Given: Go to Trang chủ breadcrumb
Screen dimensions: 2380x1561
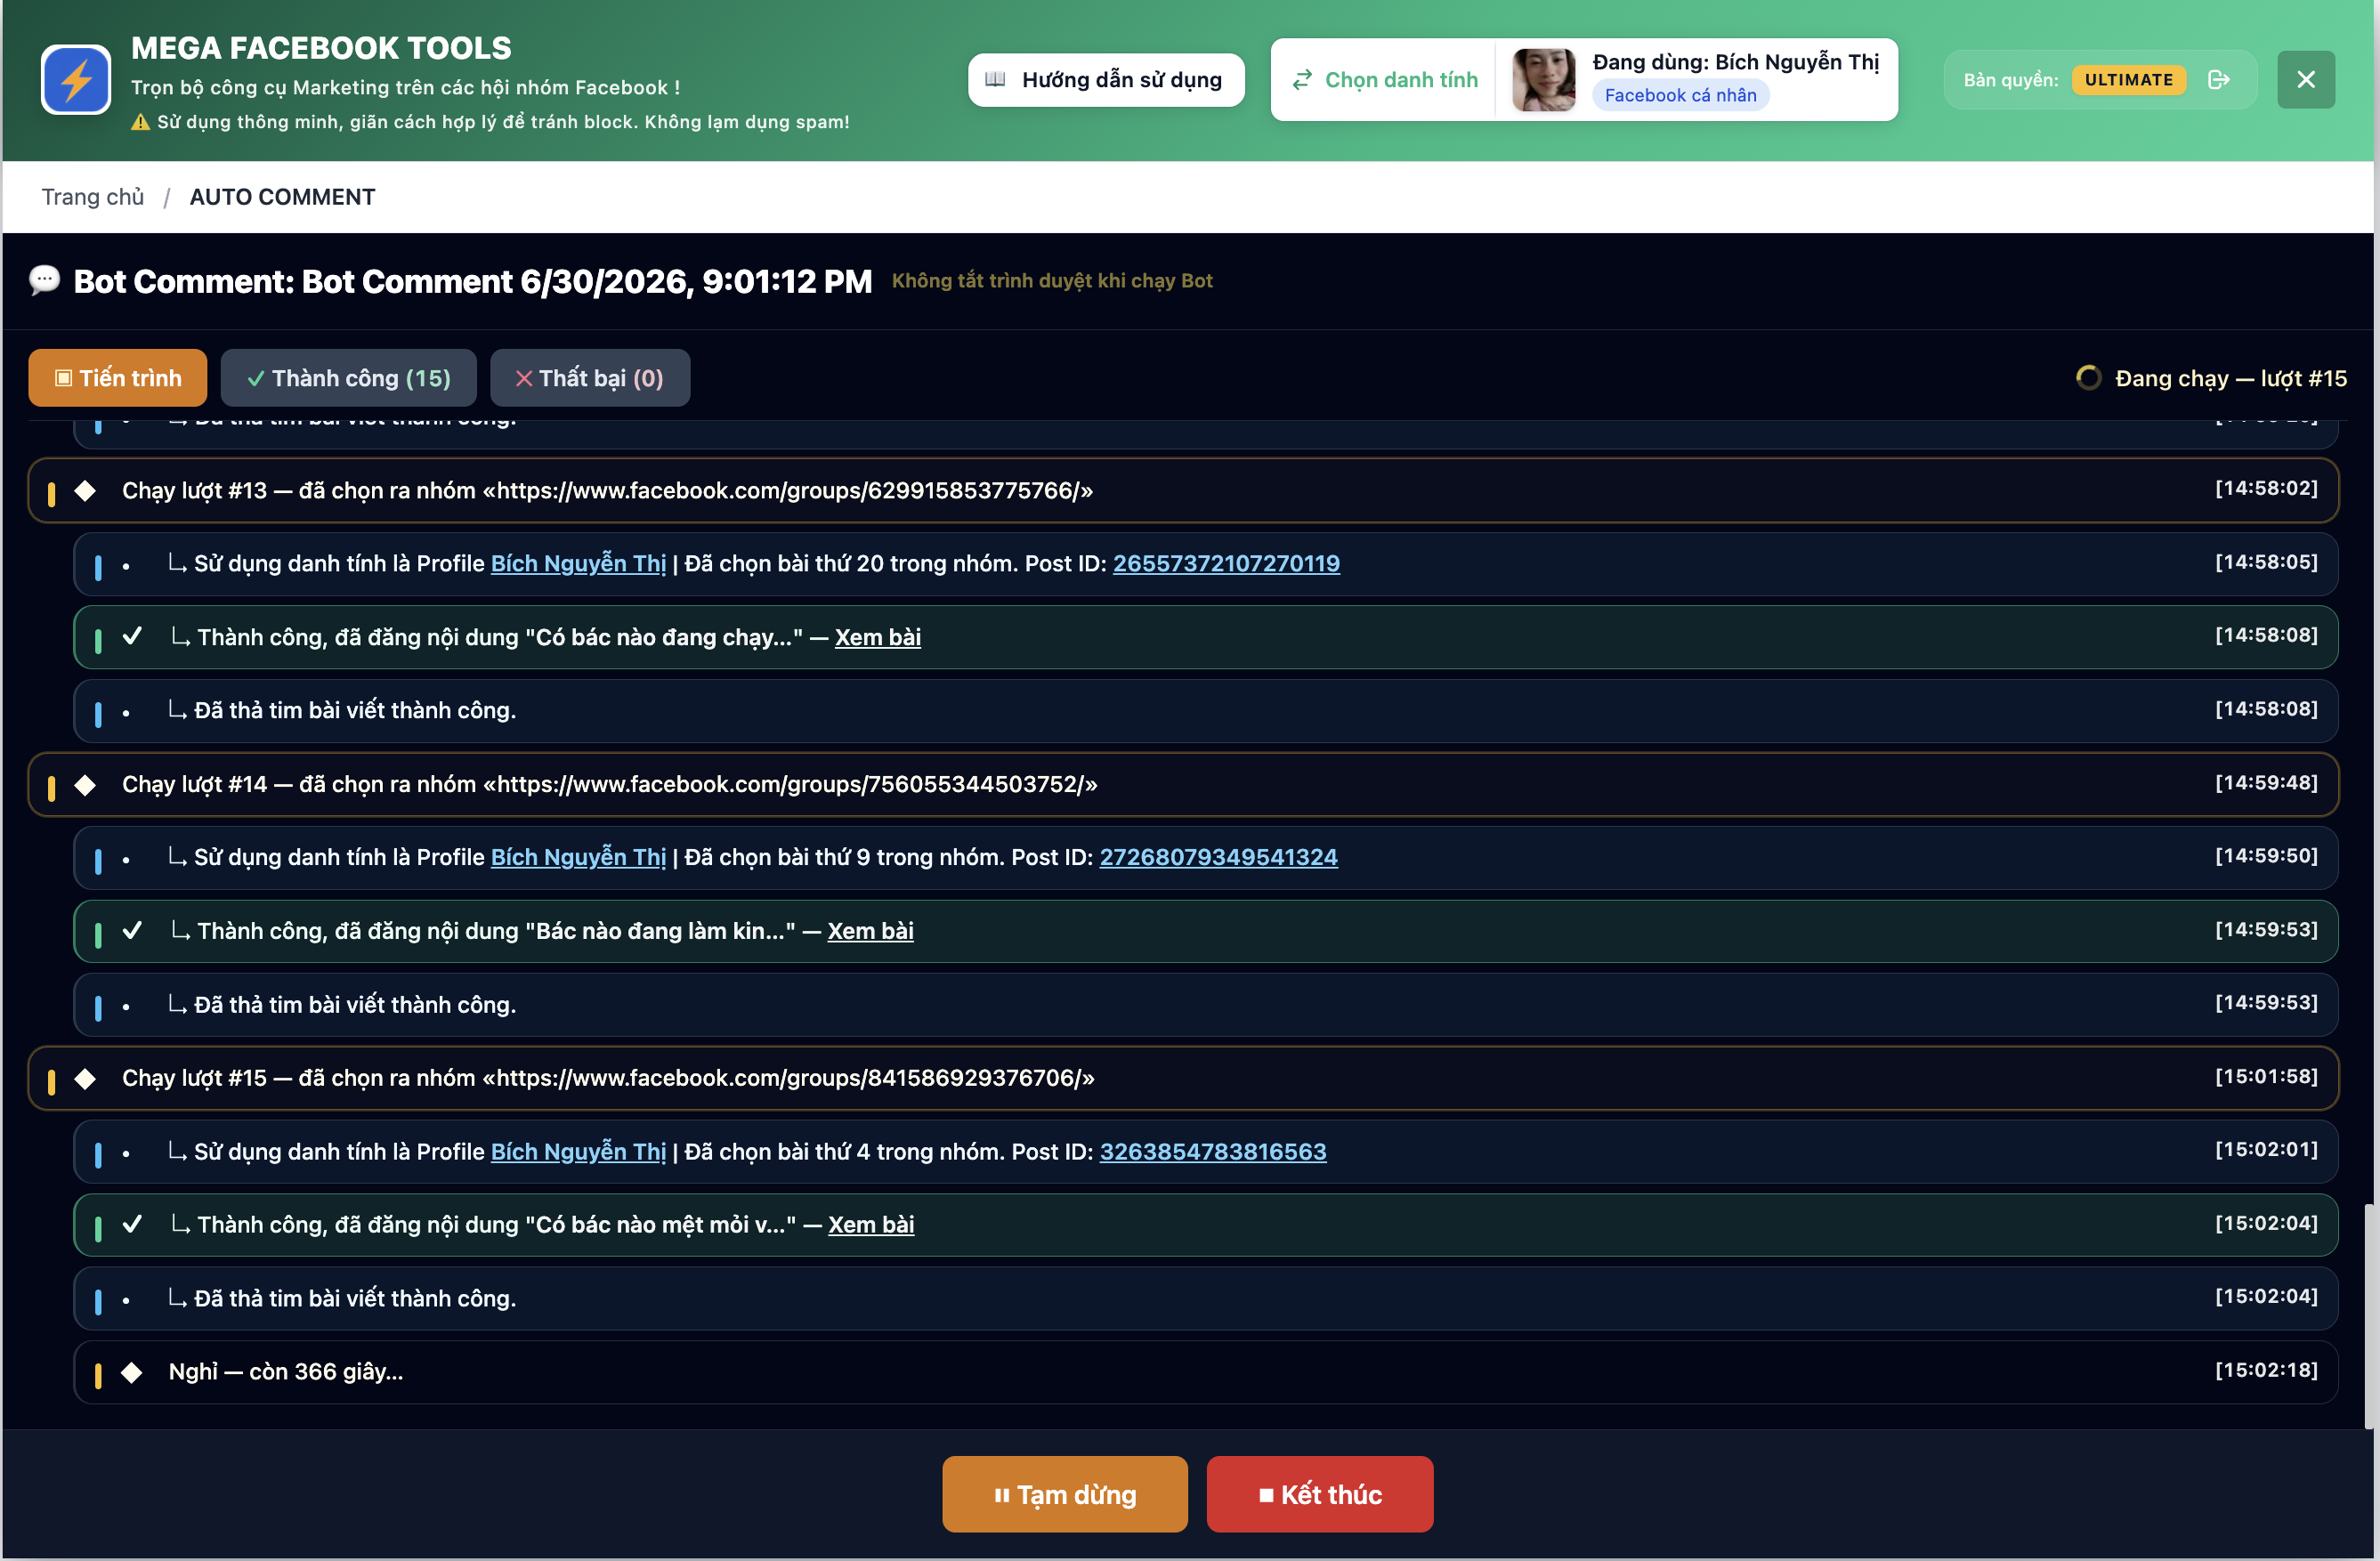Looking at the screenshot, I should point(93,197).
